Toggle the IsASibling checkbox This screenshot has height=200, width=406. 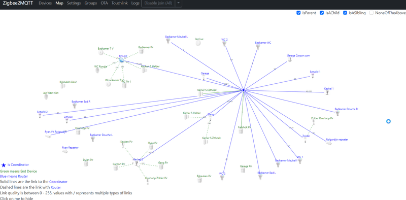click(x=345, y=13)
